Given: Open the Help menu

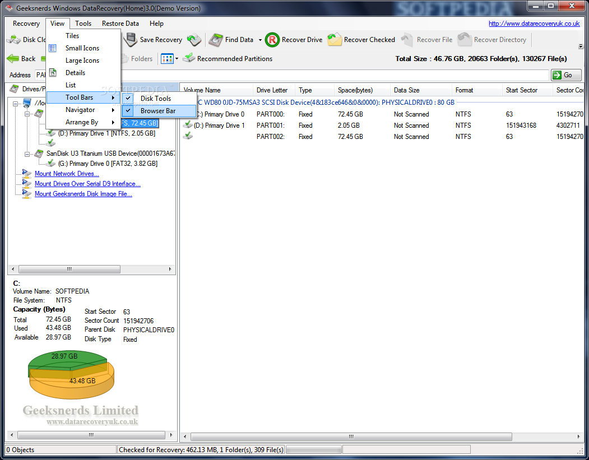Looking at the screenshot, I should (156, 24).
